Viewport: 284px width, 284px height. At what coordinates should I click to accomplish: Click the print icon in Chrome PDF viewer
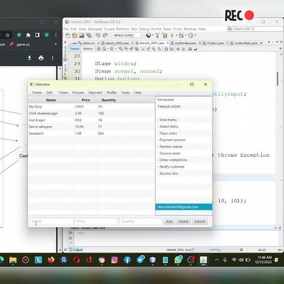tap(41, 58)
